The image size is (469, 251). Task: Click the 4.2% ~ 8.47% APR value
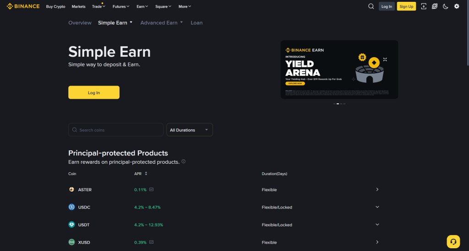147,207
